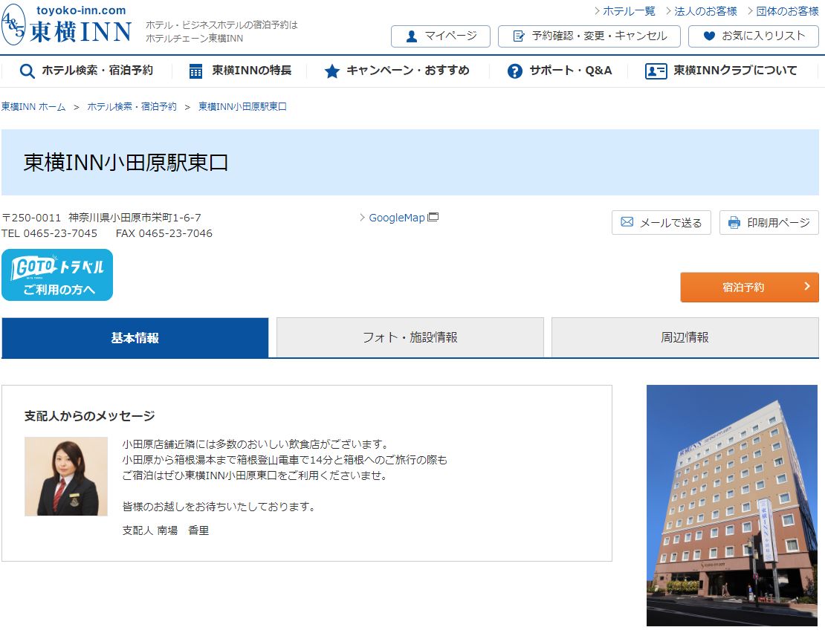Click the heading 東横INN小田原駅東口
Image resolution: width=825 pixels, height=633 pixels.
(x=126, y=163)
